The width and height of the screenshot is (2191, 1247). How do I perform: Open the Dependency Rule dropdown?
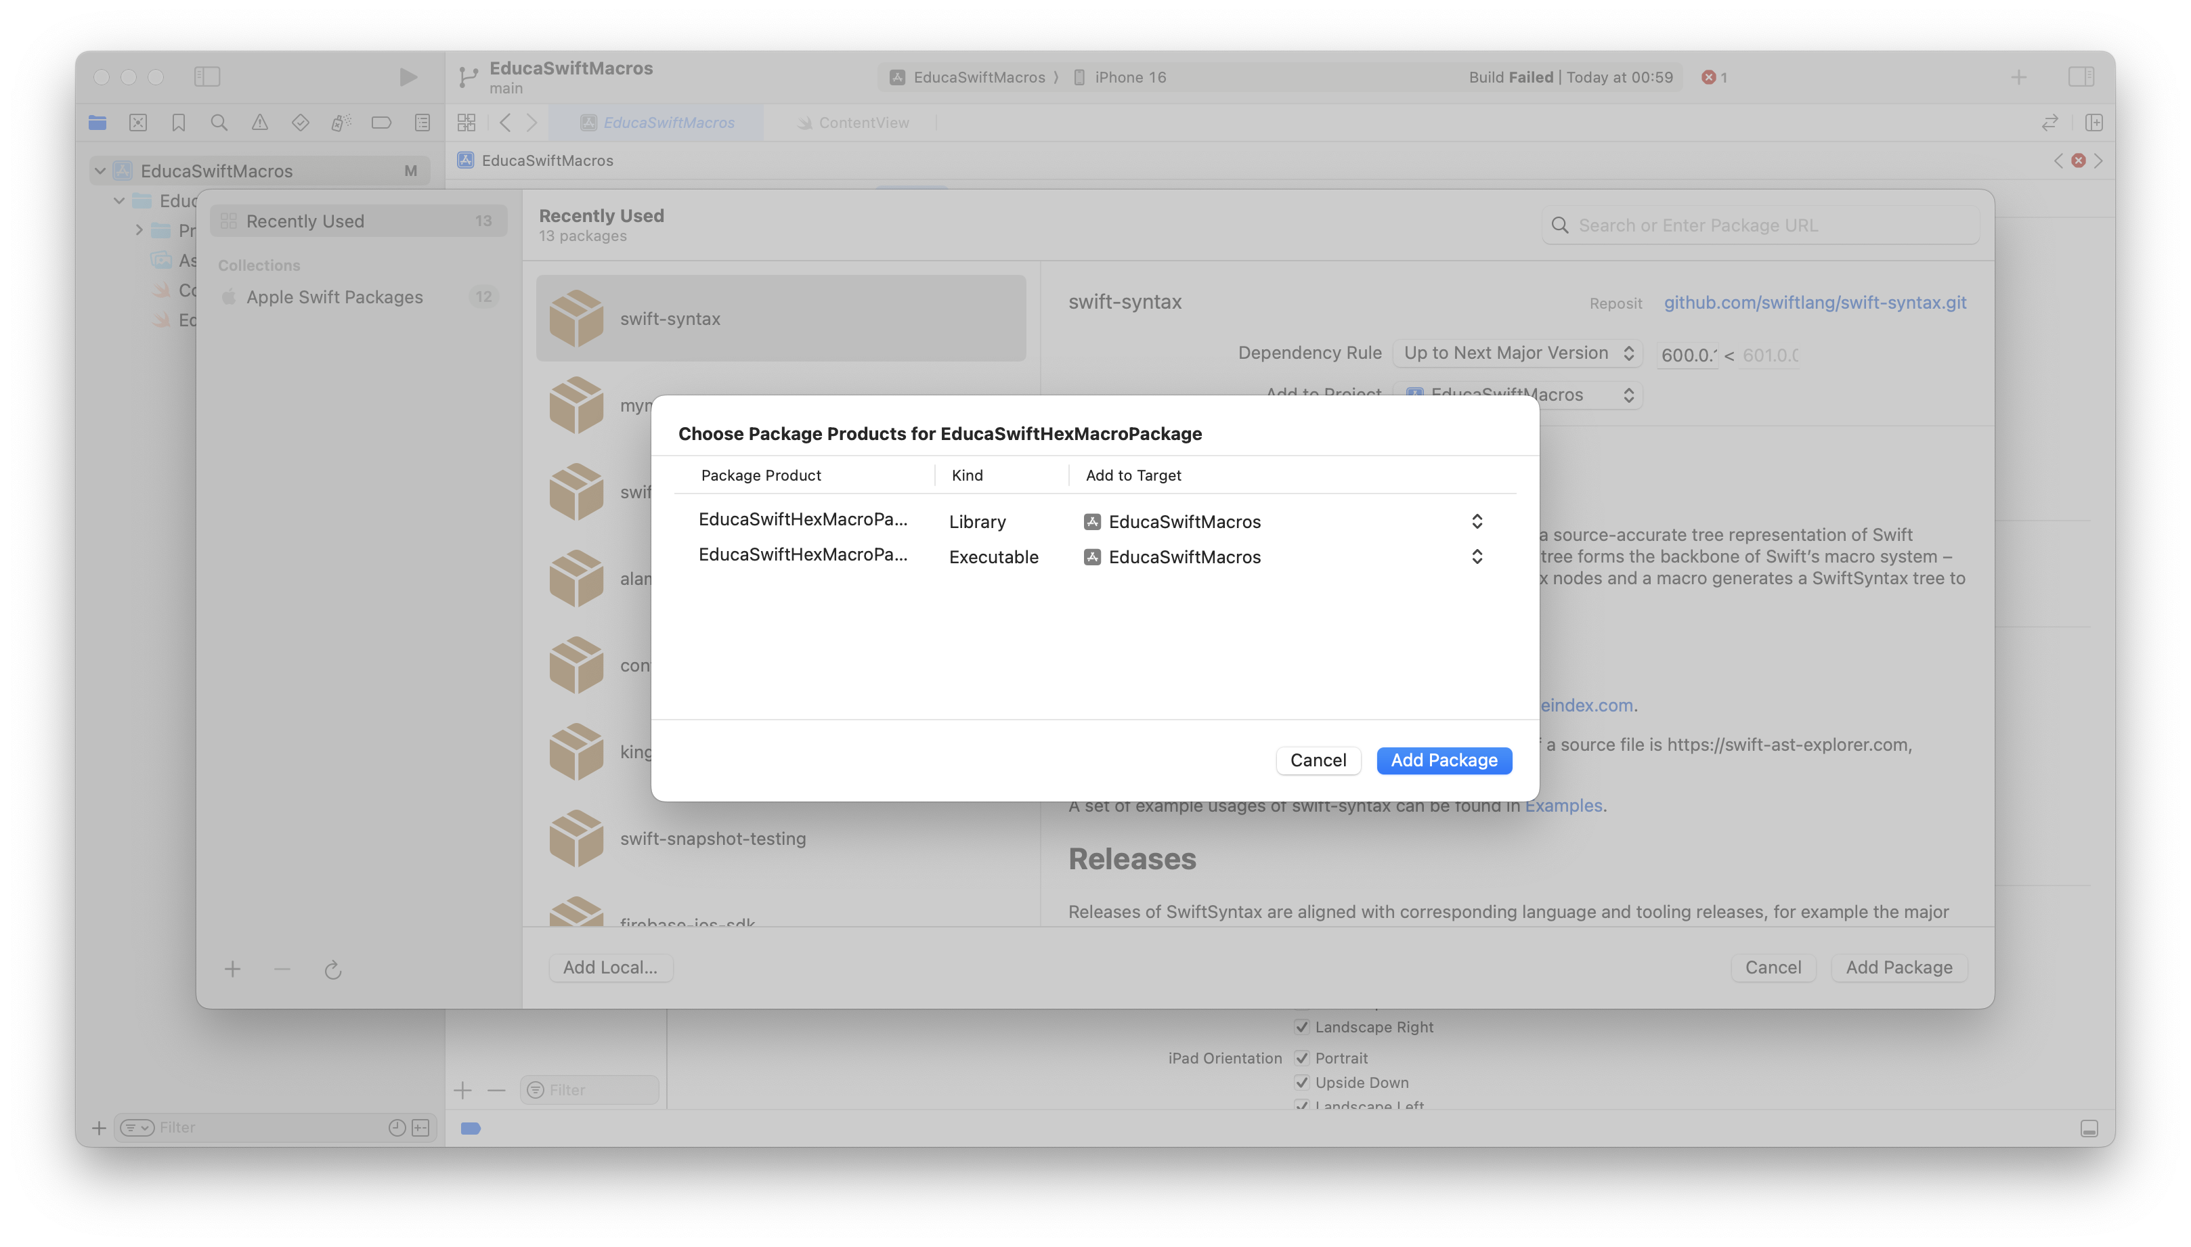click(1518, 353)
